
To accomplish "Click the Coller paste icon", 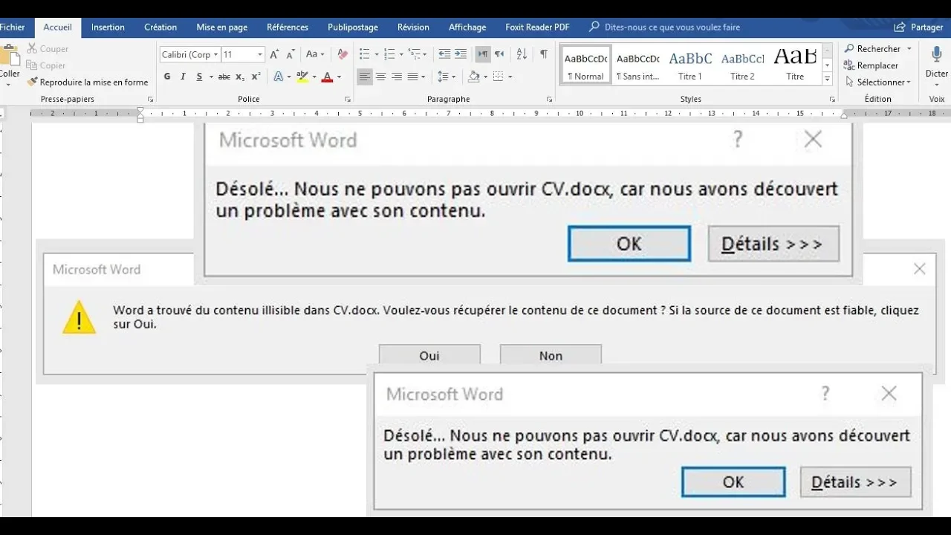I will pyautogui.click(x=10, y=56).
